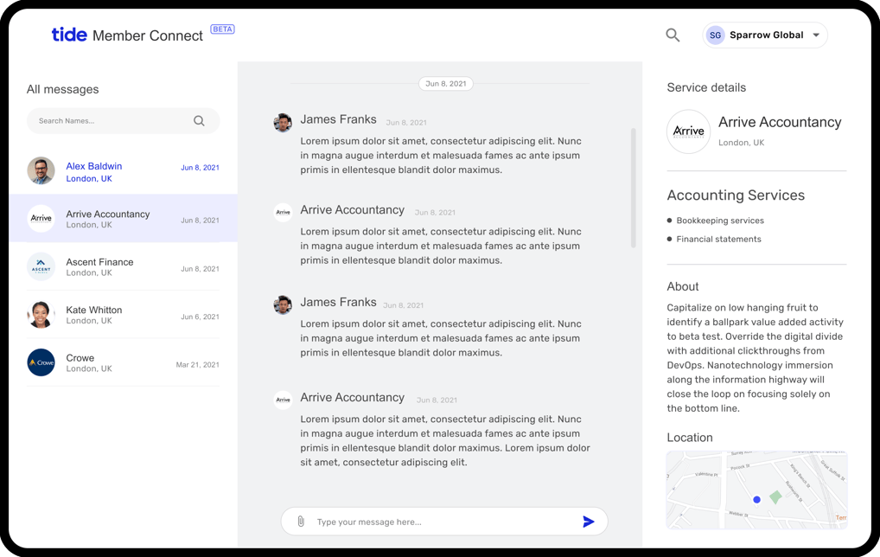Click the Accounting Services heading
Viewport: 880px width, 557px height.
pyautogui.click(x=736, y=195)
